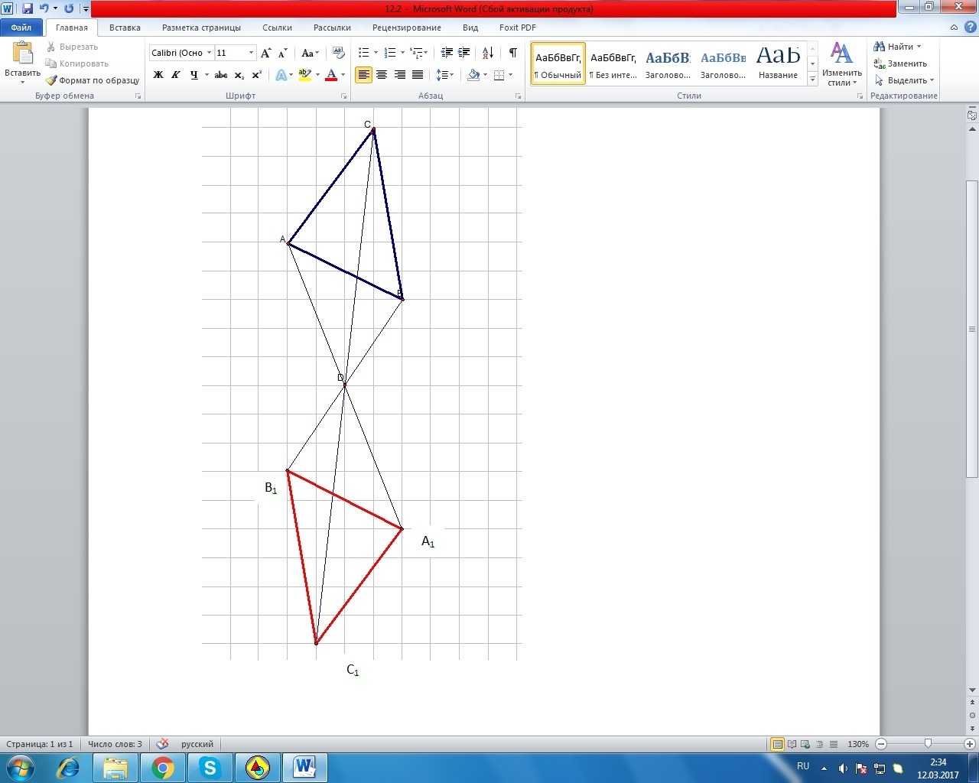Click the Clear Formatting eraser icon
The width and height of the screenshot is (979, 783).
click(339, 53)
